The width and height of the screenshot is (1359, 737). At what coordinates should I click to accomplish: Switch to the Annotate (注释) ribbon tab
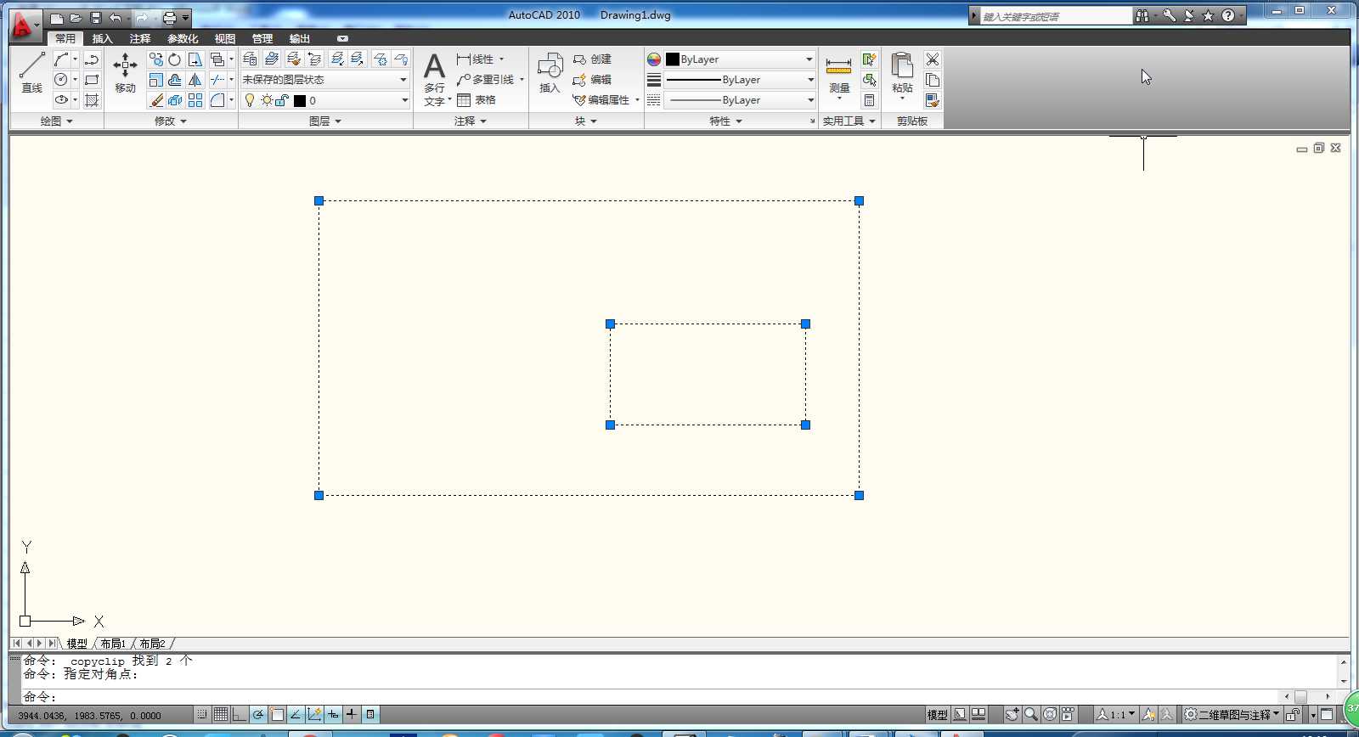click(x=140, y=39)
